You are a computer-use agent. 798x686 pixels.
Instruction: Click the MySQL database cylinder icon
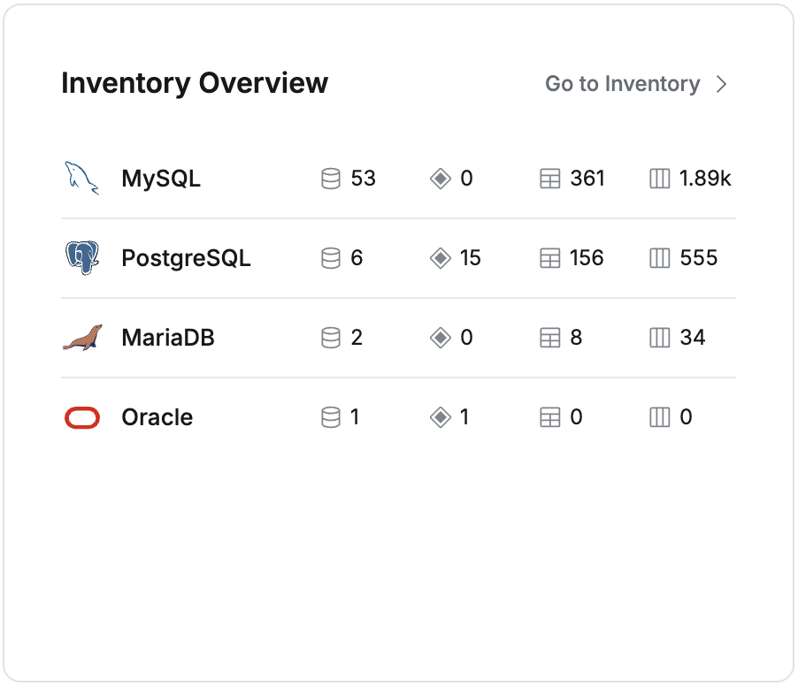330,179
